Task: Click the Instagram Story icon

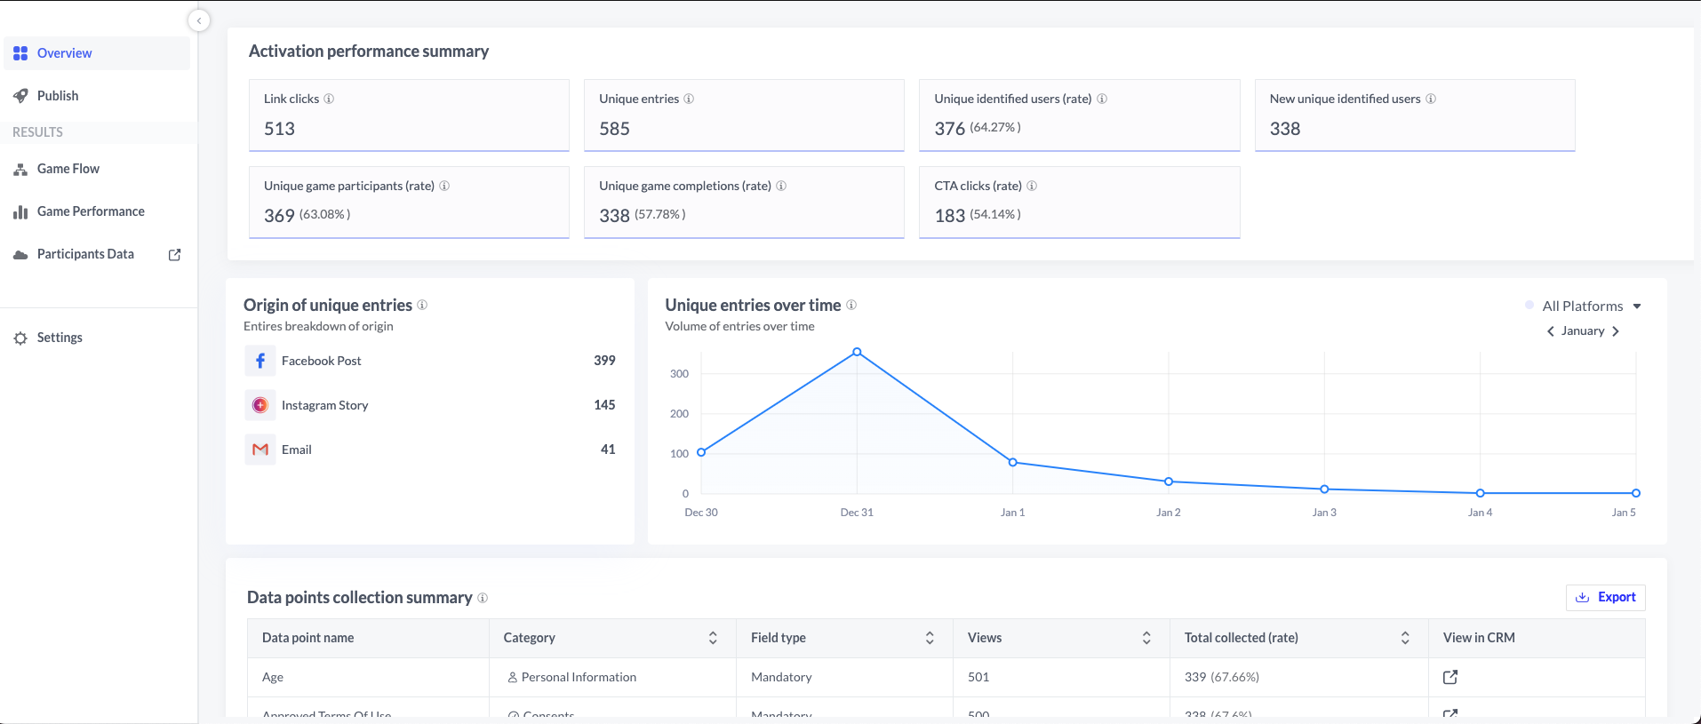Action: click(x=260, y=405)
